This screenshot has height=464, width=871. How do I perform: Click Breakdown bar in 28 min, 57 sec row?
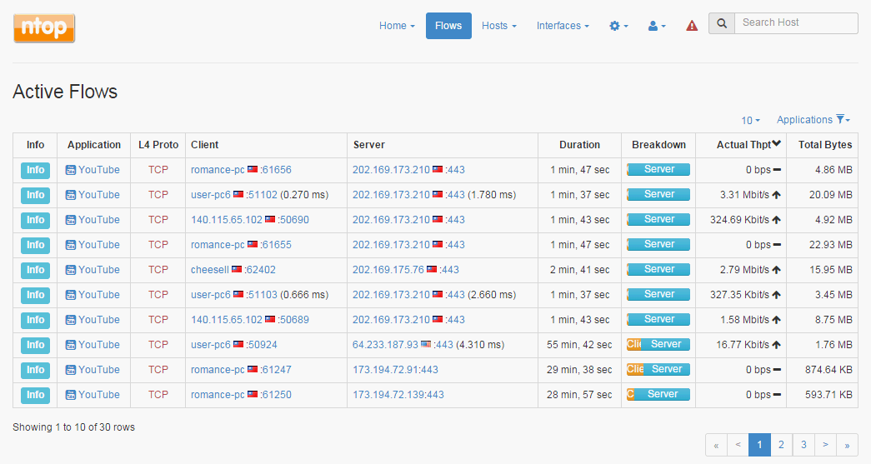[658, 395]
